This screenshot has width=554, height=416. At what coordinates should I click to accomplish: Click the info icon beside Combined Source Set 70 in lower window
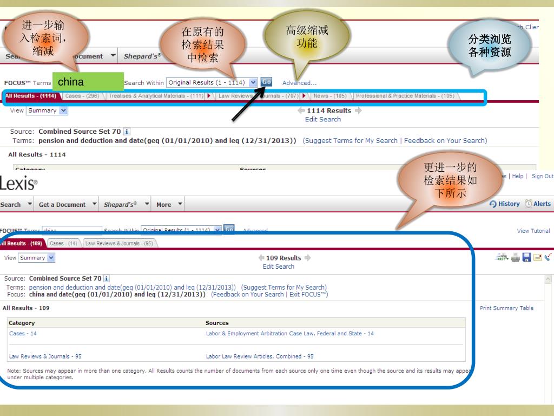[106, 278]
